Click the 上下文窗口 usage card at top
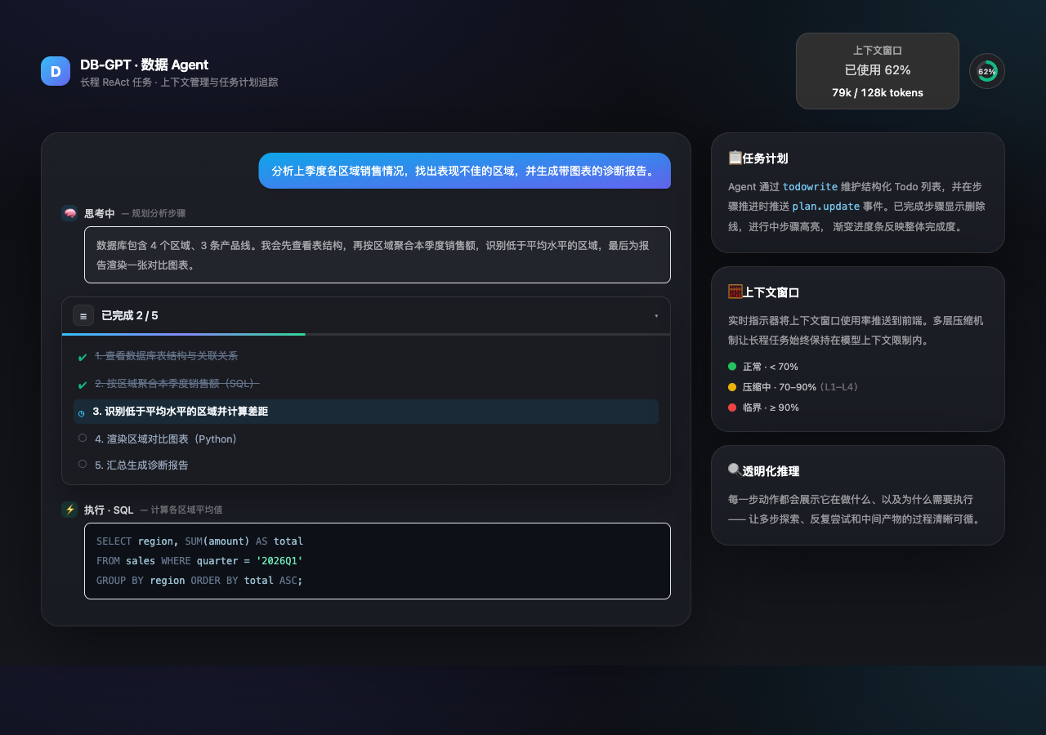The height and width of the screenshot is (735, 1046). click(878, 71)
